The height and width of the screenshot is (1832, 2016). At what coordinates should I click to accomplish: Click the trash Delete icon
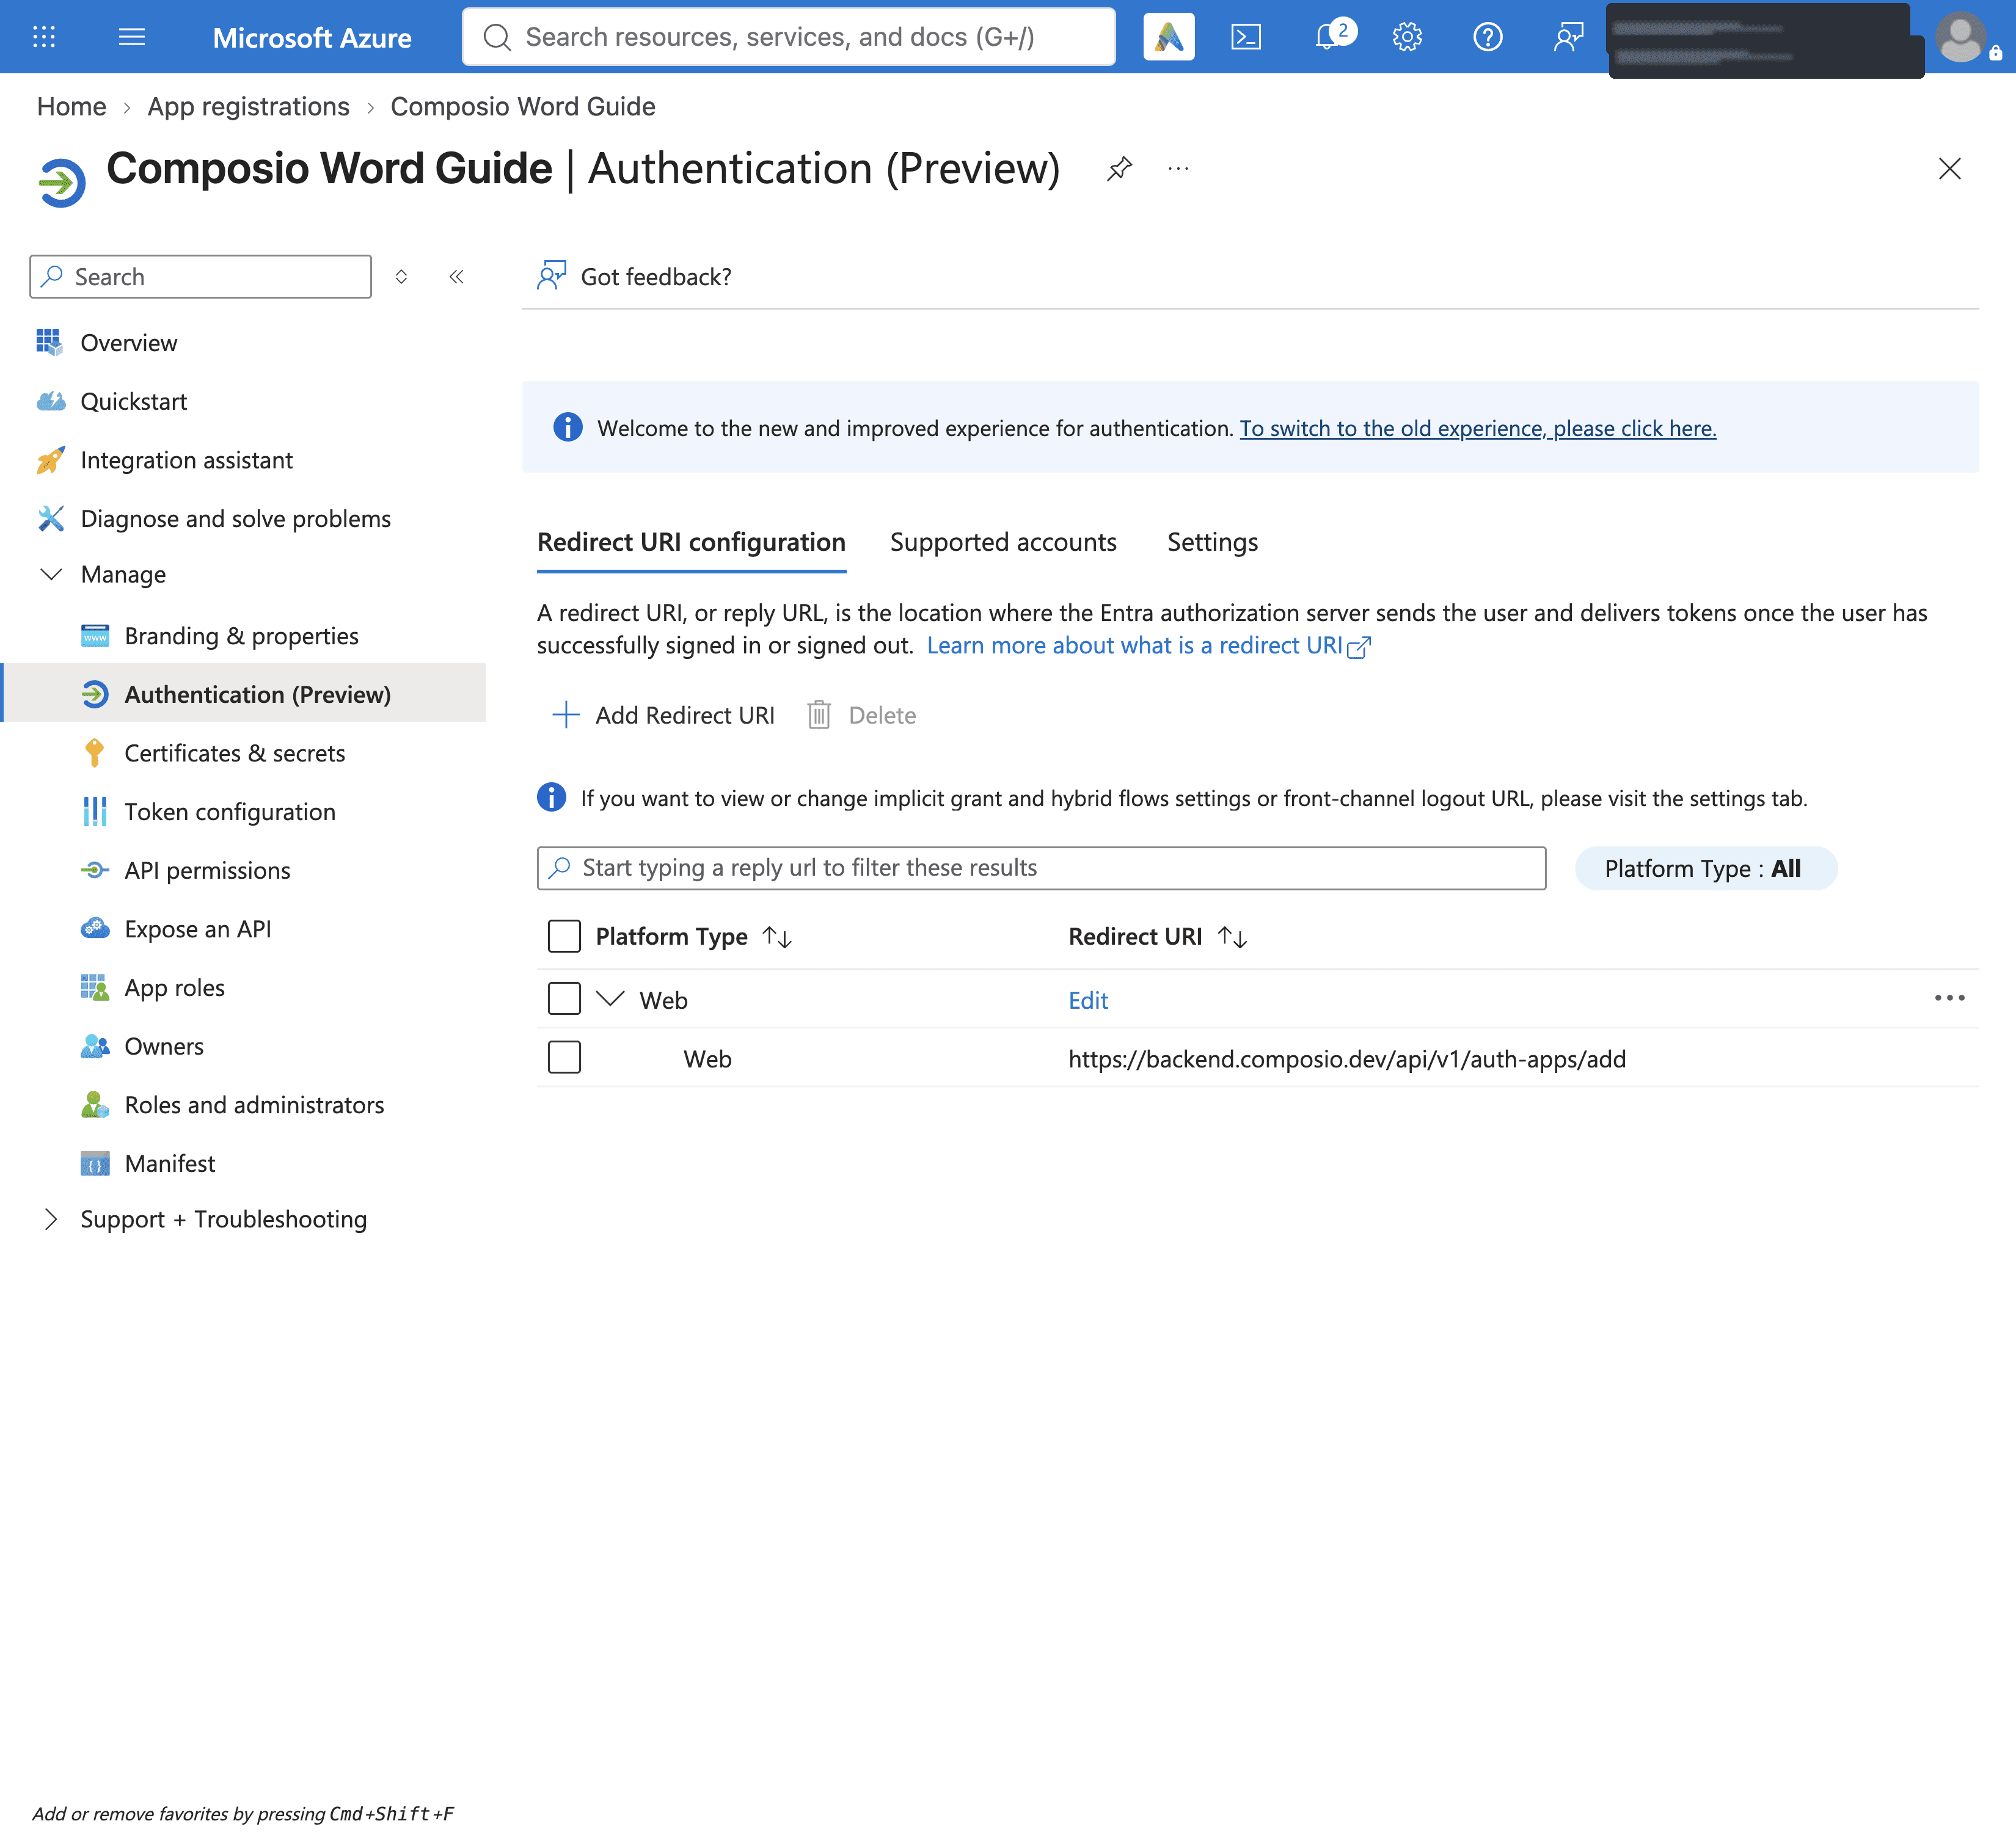[819, 714]
